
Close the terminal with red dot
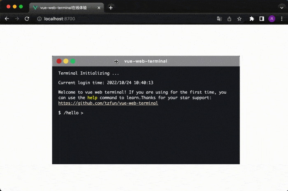(x=59, y=61)
